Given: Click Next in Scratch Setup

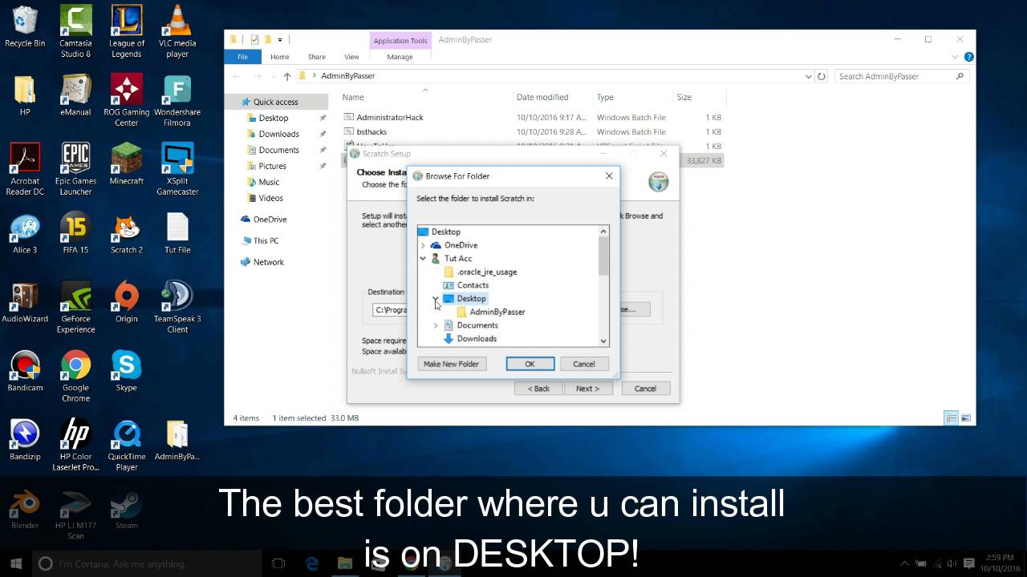Looking at the screenshot, I should 587,389.
